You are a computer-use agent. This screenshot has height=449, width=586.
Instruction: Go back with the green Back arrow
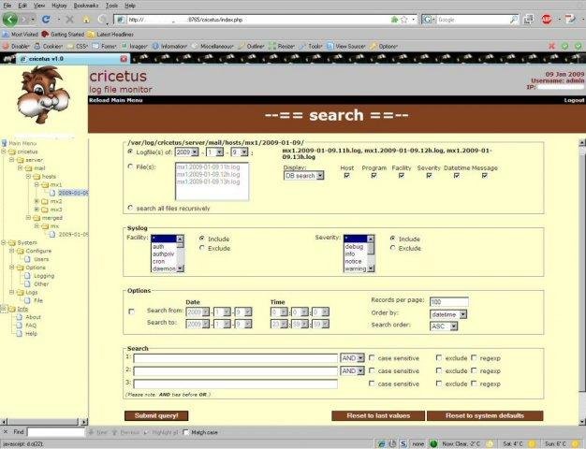pyautogui.click(x=10, y=19)
